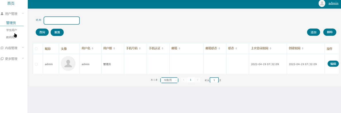
Task: Sort by 手机号码 column arrows
Action: [x=140, y=48]
